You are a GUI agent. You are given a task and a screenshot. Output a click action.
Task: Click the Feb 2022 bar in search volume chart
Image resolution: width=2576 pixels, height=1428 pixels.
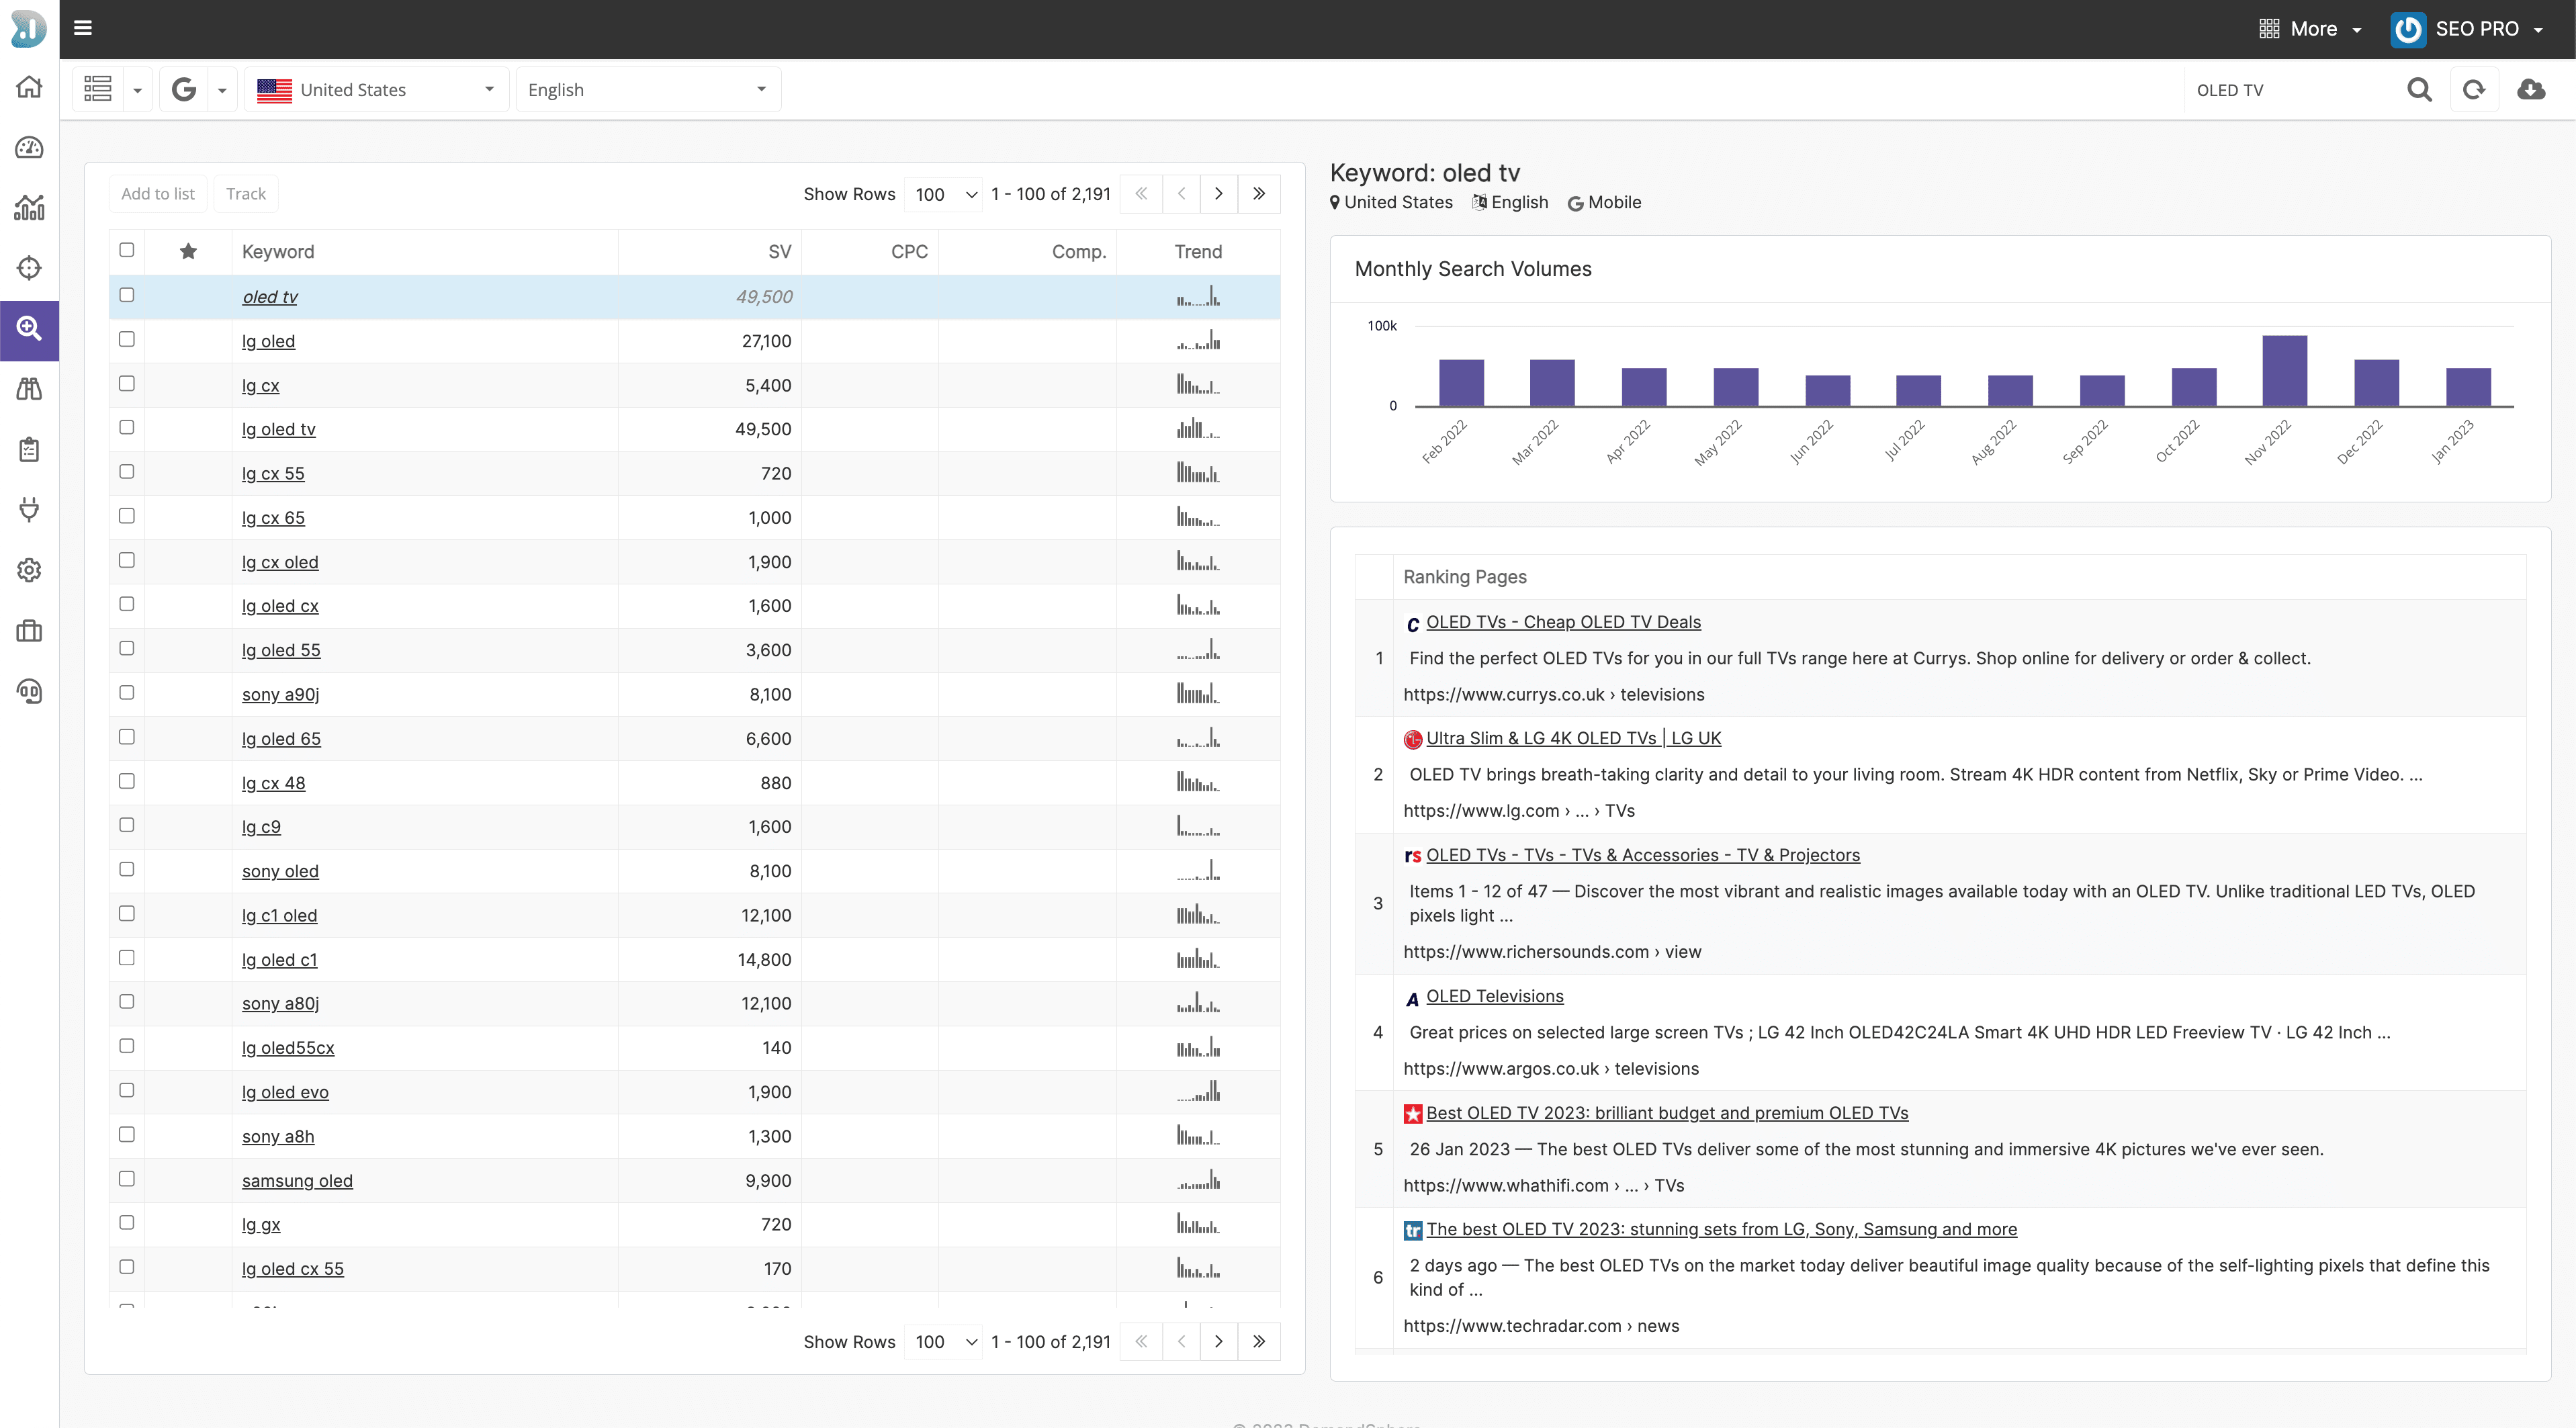pos(1461,382)
